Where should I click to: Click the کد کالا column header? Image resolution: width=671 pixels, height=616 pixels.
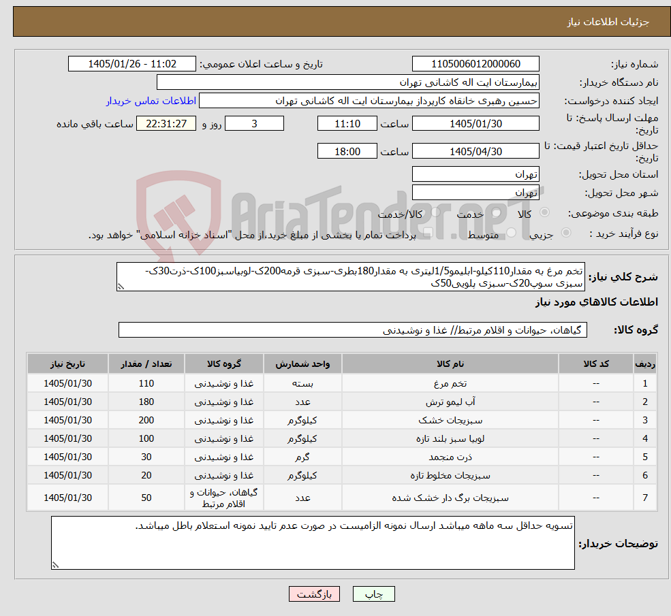coord(595,363)
